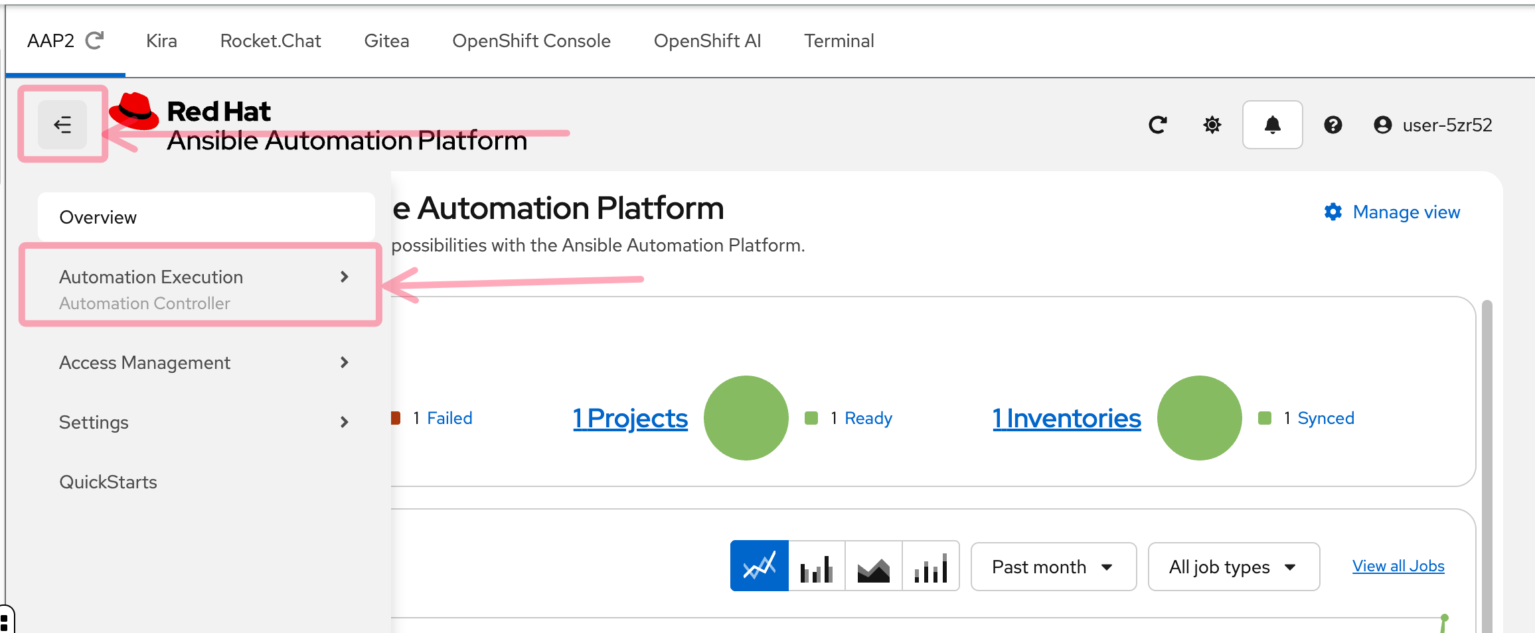The height and width of the screenshot is (633, 1535).
Task: Click the Inventories green donut chart
Action: pos(1200,418)
